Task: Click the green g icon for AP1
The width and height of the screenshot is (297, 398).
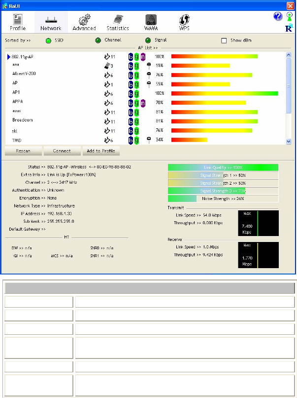Action: 137,94
